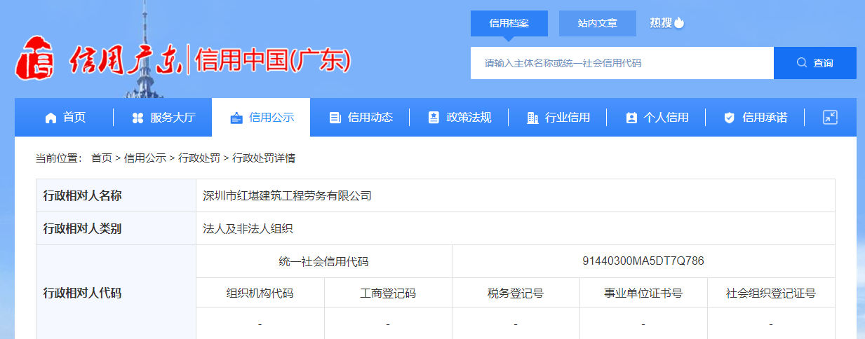Click the 服务大厅 four-petal icon
Viewport: 865px width, 339px height.
pyautogui.click(x=138, y=118)
